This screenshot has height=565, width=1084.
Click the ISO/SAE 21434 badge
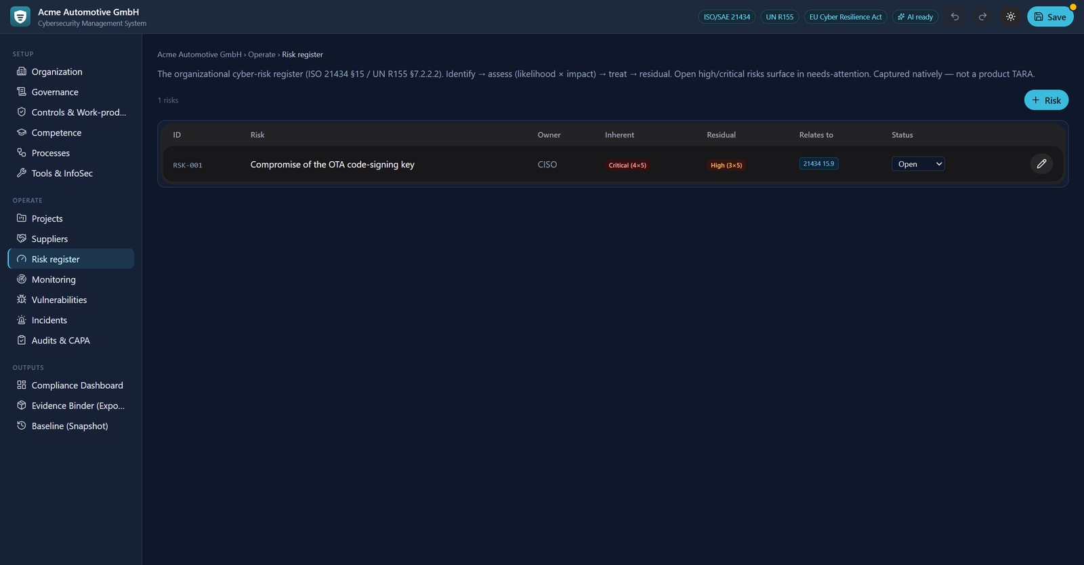coord(727,17)
